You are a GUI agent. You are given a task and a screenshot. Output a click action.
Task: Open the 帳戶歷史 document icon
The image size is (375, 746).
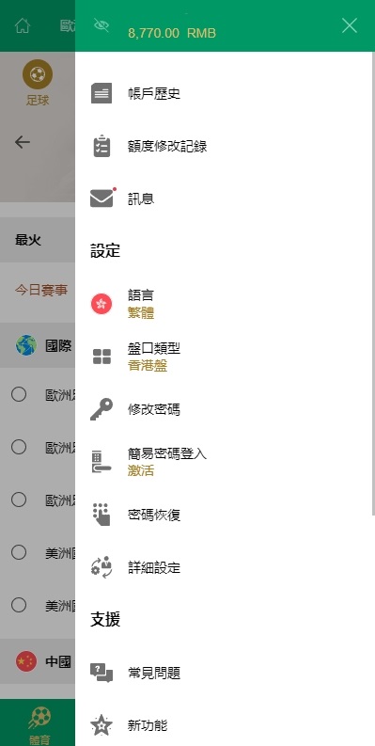point(102,93)
